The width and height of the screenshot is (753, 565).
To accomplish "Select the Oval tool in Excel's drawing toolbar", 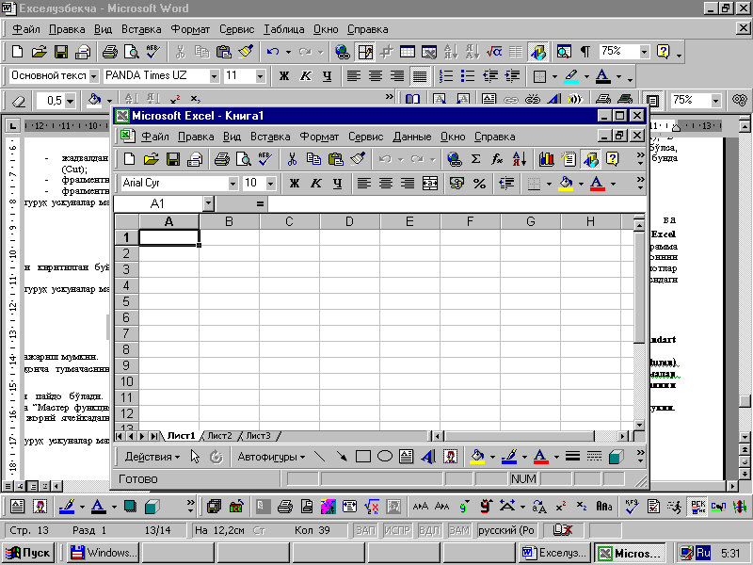I will (385, 457).
